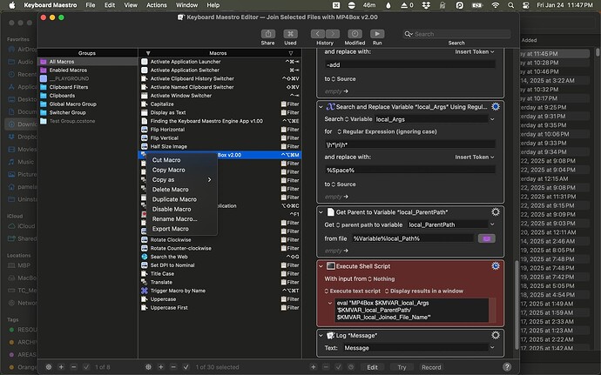Screen dimensions: 601x375
Task: Click the action list vertical scrollbar
Action: 516,305
